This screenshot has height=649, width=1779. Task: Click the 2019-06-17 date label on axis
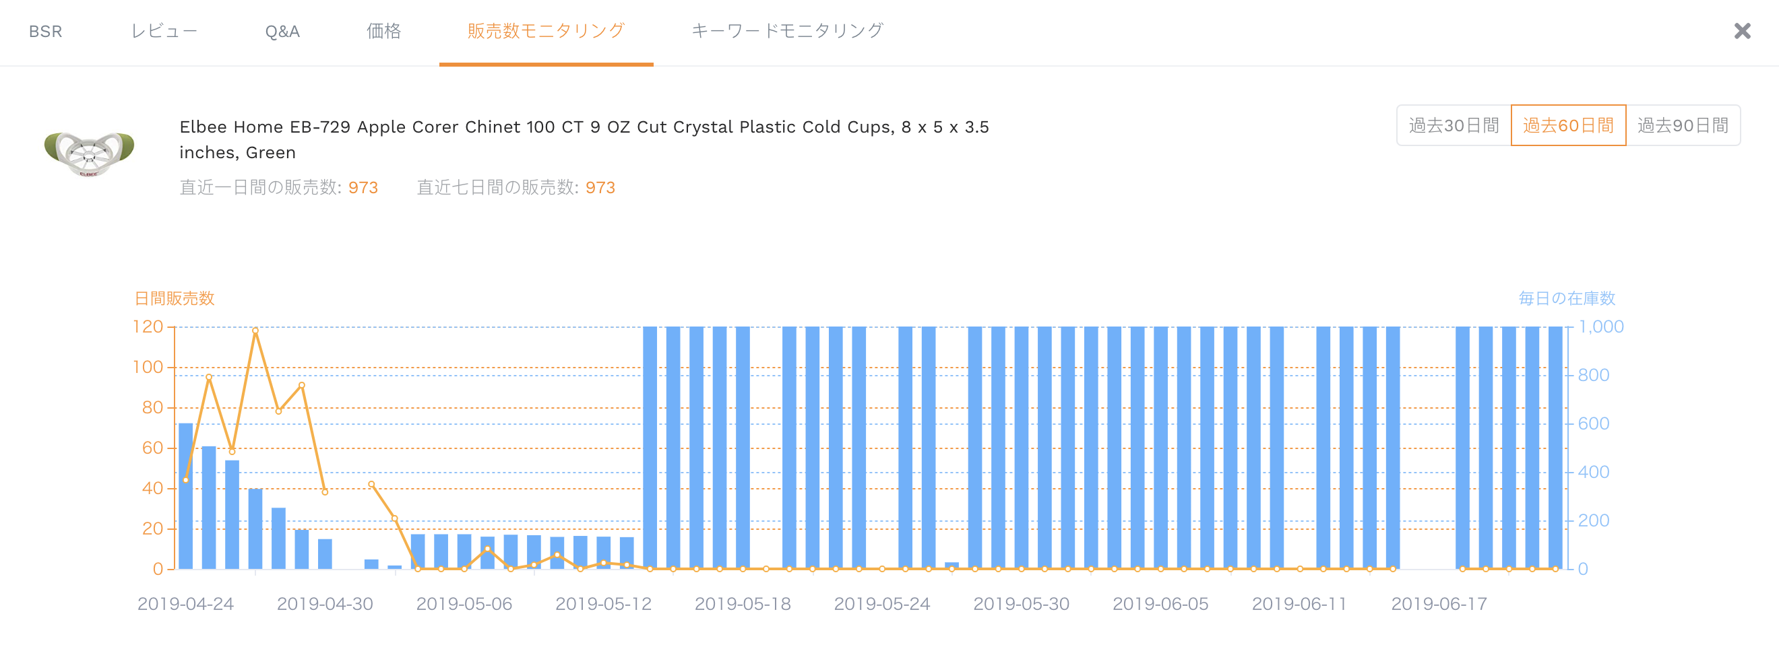1439,604
